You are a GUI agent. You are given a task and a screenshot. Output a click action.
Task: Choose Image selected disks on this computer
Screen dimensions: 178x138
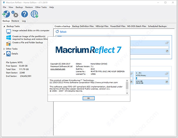coord(31,30)
